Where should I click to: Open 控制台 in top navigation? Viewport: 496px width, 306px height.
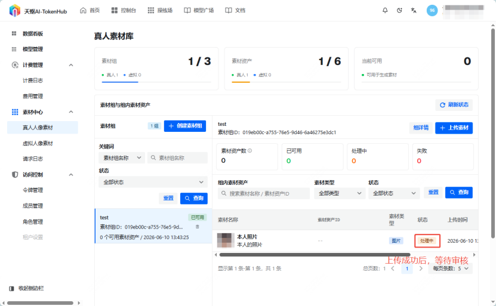click(124, 10)
